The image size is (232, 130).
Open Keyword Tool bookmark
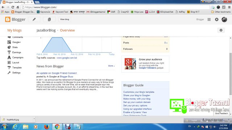pos(60,12)
